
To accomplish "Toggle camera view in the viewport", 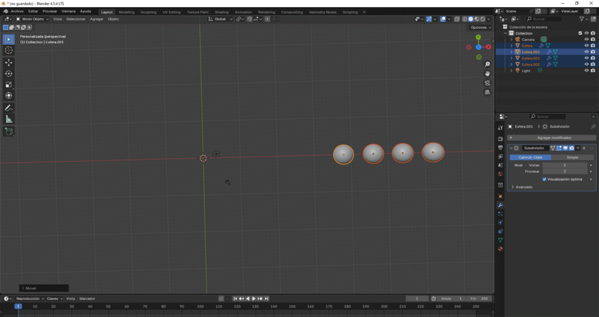I will [487, 82].
